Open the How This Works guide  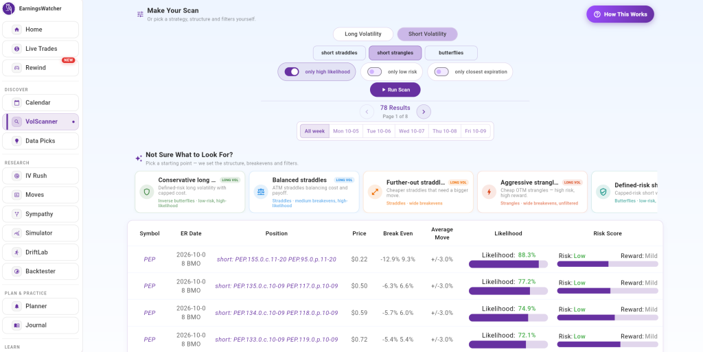620,14
